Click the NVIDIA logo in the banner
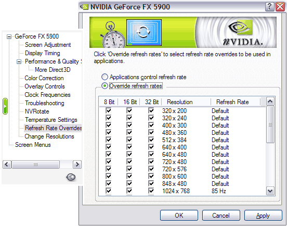This screenshot has width=287, height=226. pos(243,33)
